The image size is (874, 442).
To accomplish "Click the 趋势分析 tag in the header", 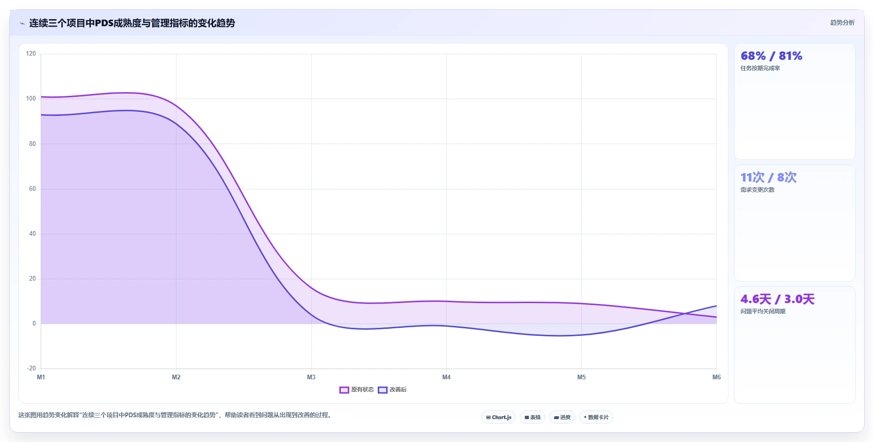I will coord(842,22).
